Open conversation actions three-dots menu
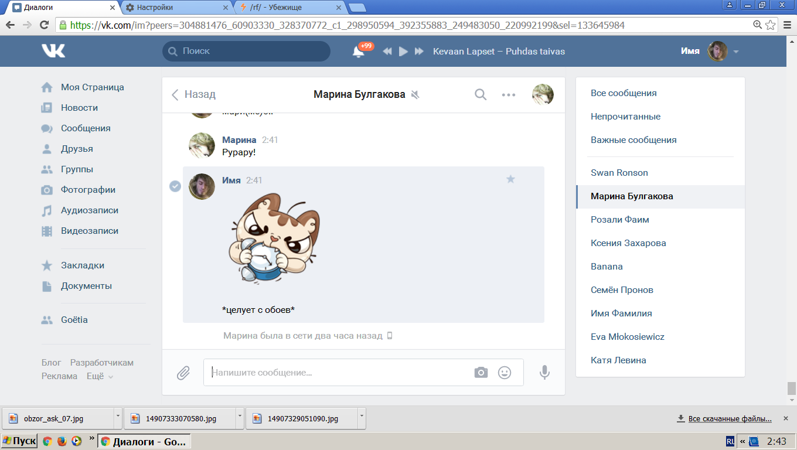The width and height of the screenshot is (797, 450). tap(509, 94)
